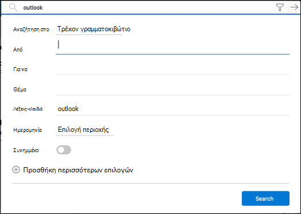This screenshot has height=214, width=301.
Task: Click the Λέξεις-κλειδιά field containing outlook
Action: pos(172,109)
